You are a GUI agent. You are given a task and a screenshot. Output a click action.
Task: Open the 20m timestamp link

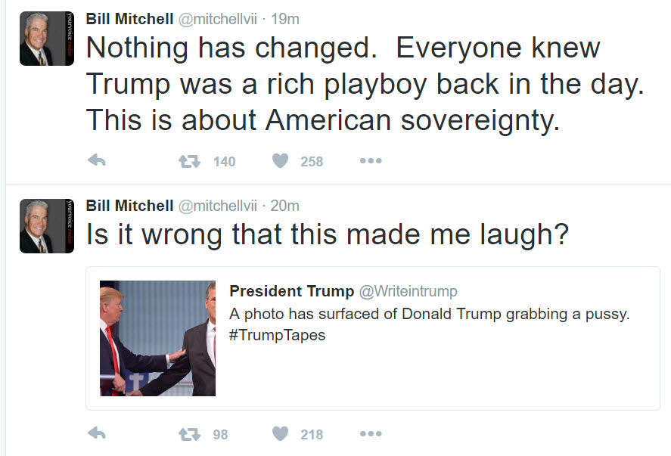(x=286, y=206)
